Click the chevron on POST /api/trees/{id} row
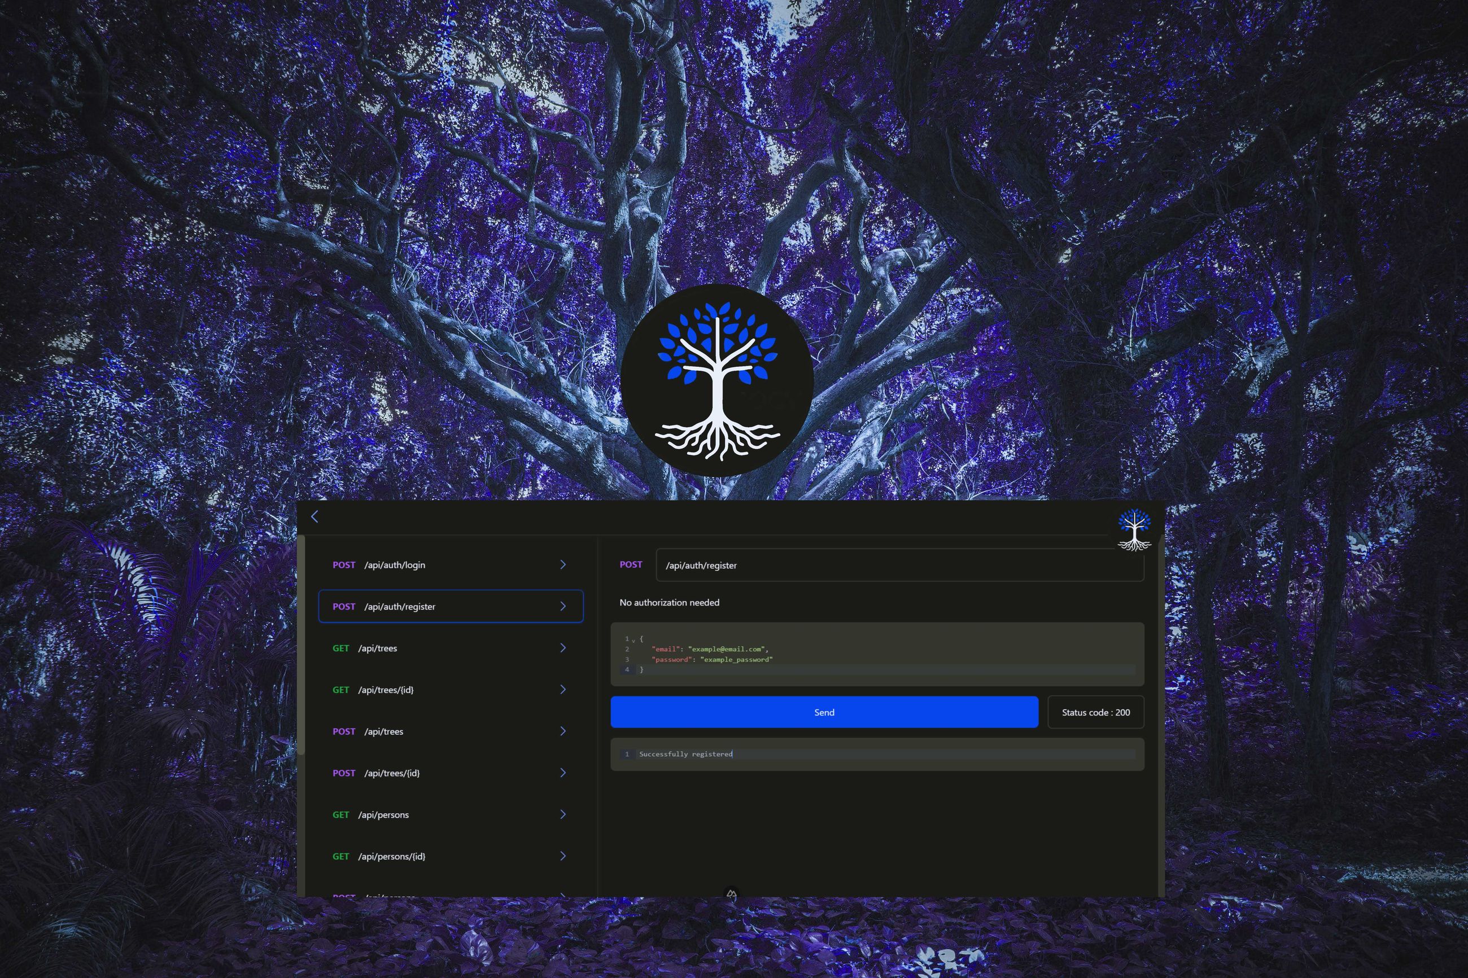 coord(563,773)
